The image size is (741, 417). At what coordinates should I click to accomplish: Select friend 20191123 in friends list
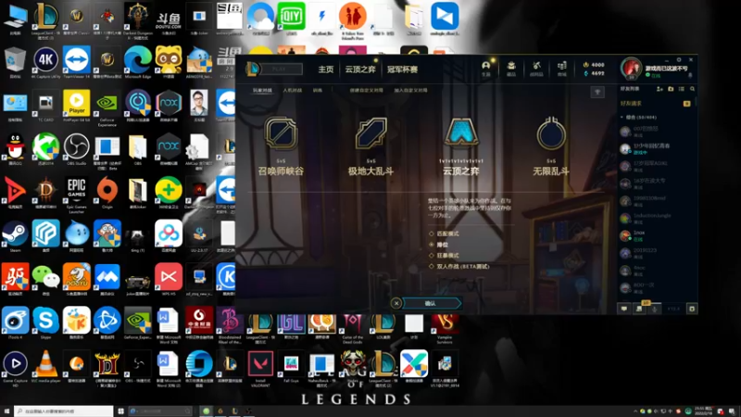(x=655, y=253)
